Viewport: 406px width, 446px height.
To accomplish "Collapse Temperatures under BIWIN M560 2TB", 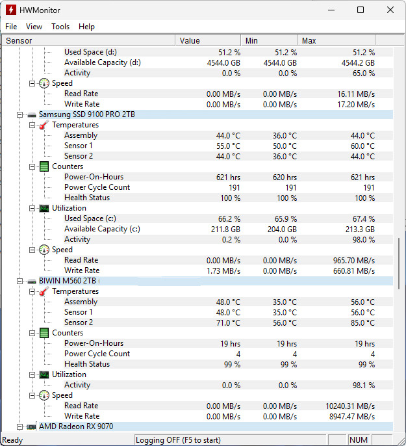I will coord(32,291).
